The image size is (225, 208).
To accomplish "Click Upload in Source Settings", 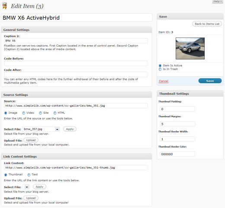I will pyautogui.click(x=31, y=140).
